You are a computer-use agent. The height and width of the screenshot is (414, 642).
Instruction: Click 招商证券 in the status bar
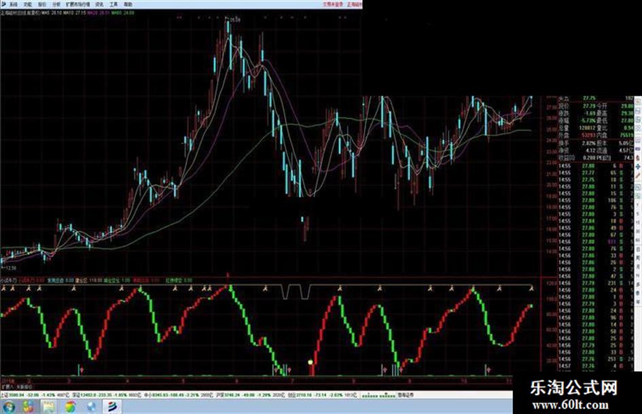coord(406,395)
